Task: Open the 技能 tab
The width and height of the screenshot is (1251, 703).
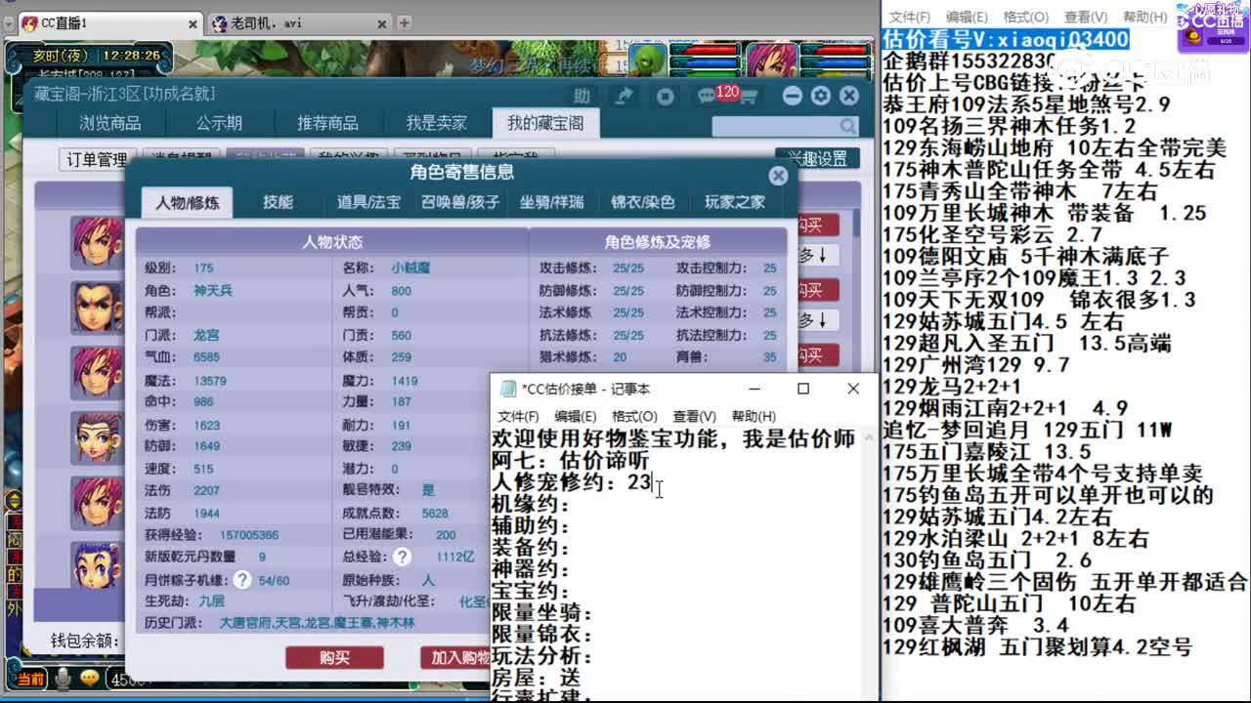Action: point(278,202)
